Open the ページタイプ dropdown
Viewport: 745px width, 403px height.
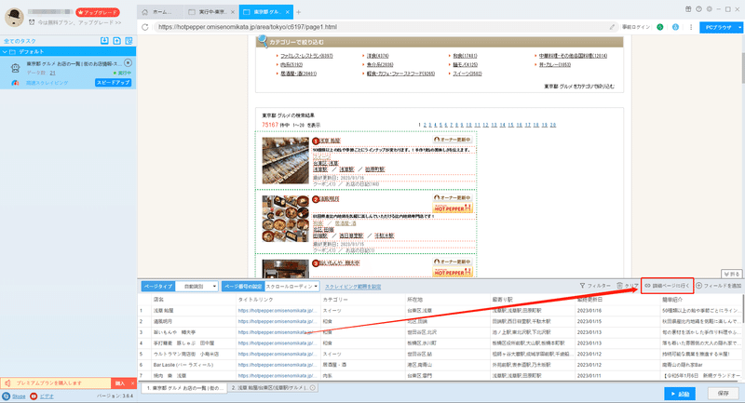pos(196,287)
